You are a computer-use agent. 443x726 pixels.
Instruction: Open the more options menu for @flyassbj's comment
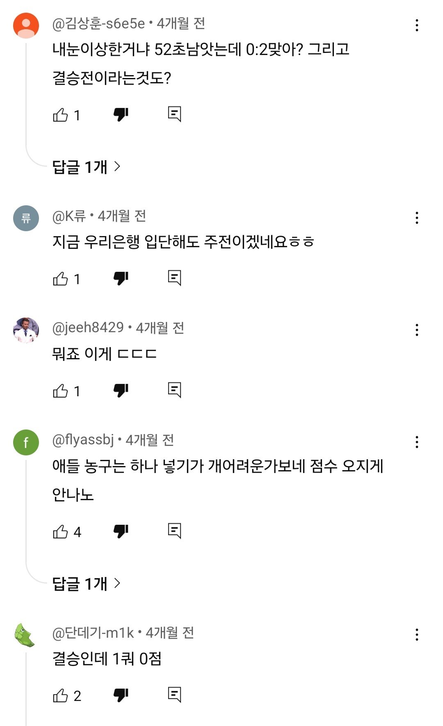[x=417, y=442]
